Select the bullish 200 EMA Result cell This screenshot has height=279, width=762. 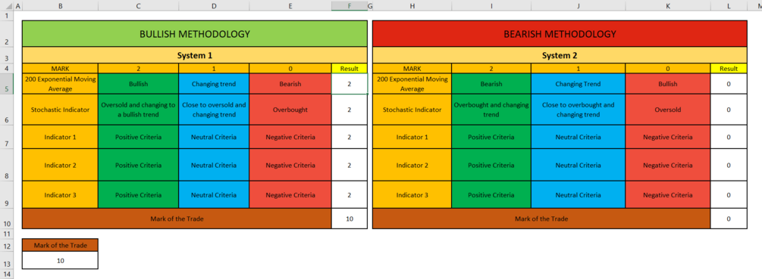(350, 84)
